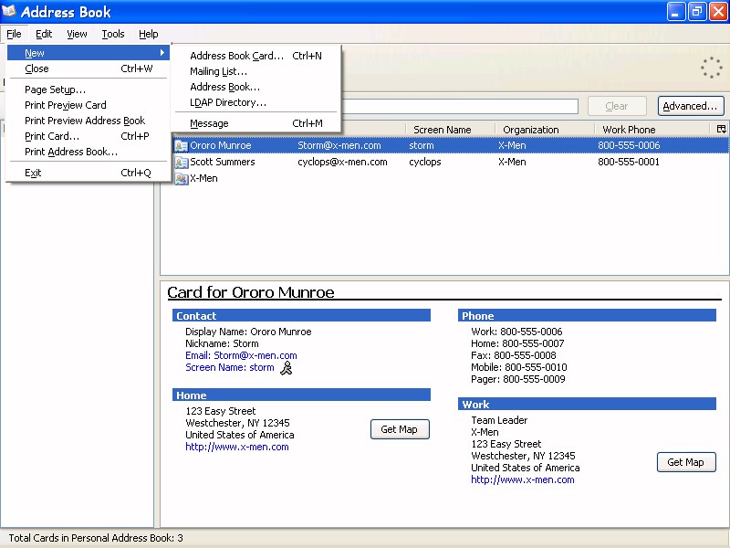Open the View menu
730x548 pixels.
[77, 34]
